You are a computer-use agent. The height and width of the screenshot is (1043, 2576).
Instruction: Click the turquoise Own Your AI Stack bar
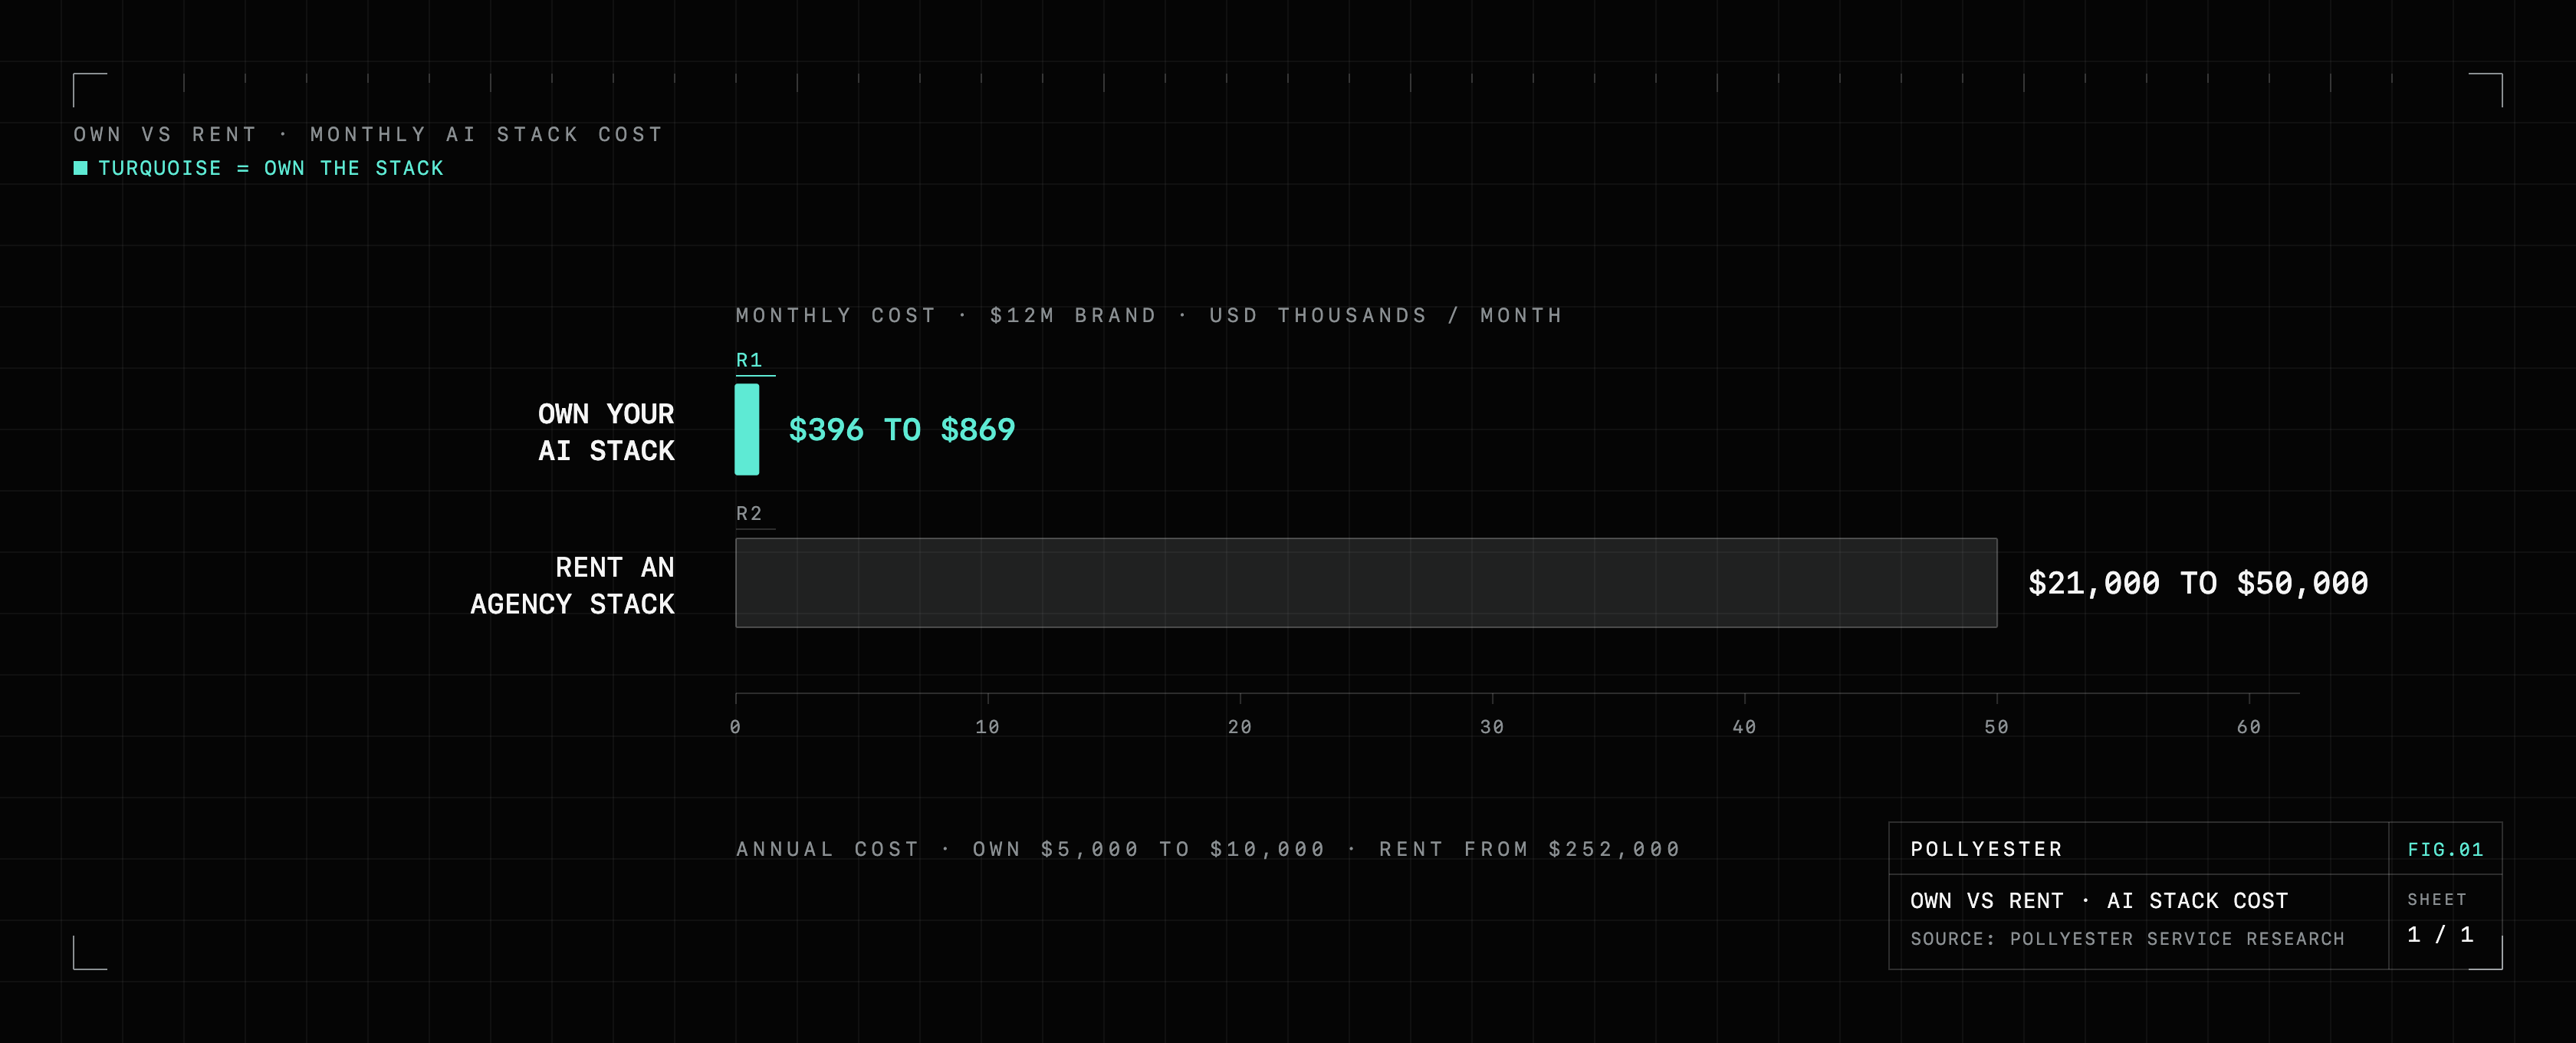tap(747, 429)
